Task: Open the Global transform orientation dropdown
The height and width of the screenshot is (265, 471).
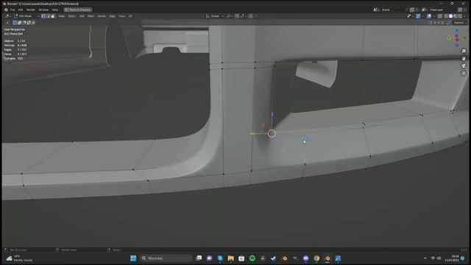Action: click(x=215, y=16)
